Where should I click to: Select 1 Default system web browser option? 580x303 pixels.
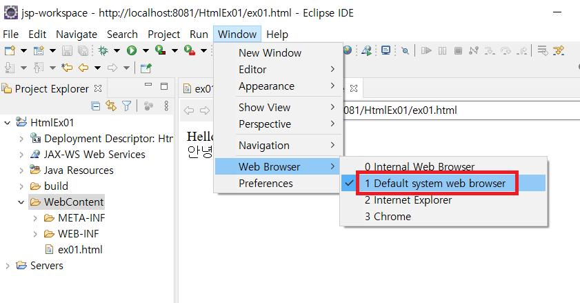(x=443, y=183)
